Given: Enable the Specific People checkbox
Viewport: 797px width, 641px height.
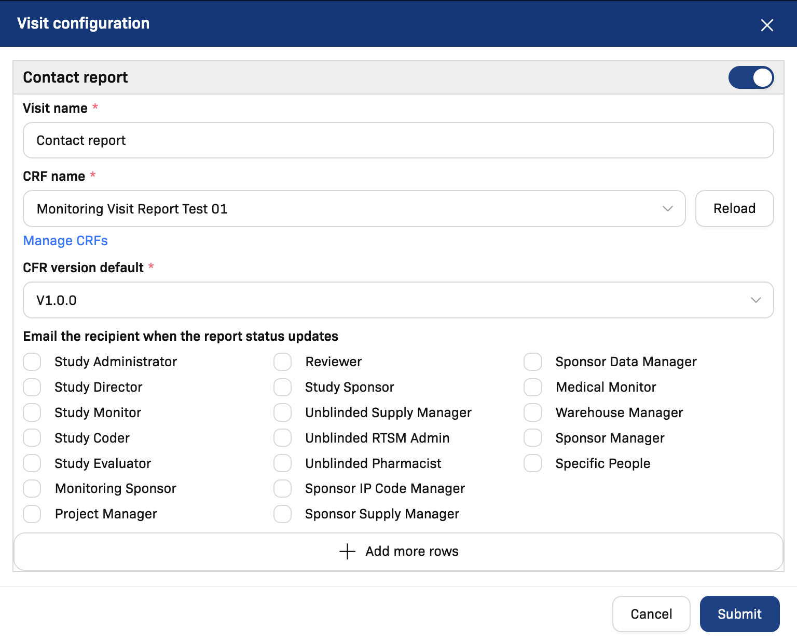Looking at the screenshot, I should coord(533,463).
